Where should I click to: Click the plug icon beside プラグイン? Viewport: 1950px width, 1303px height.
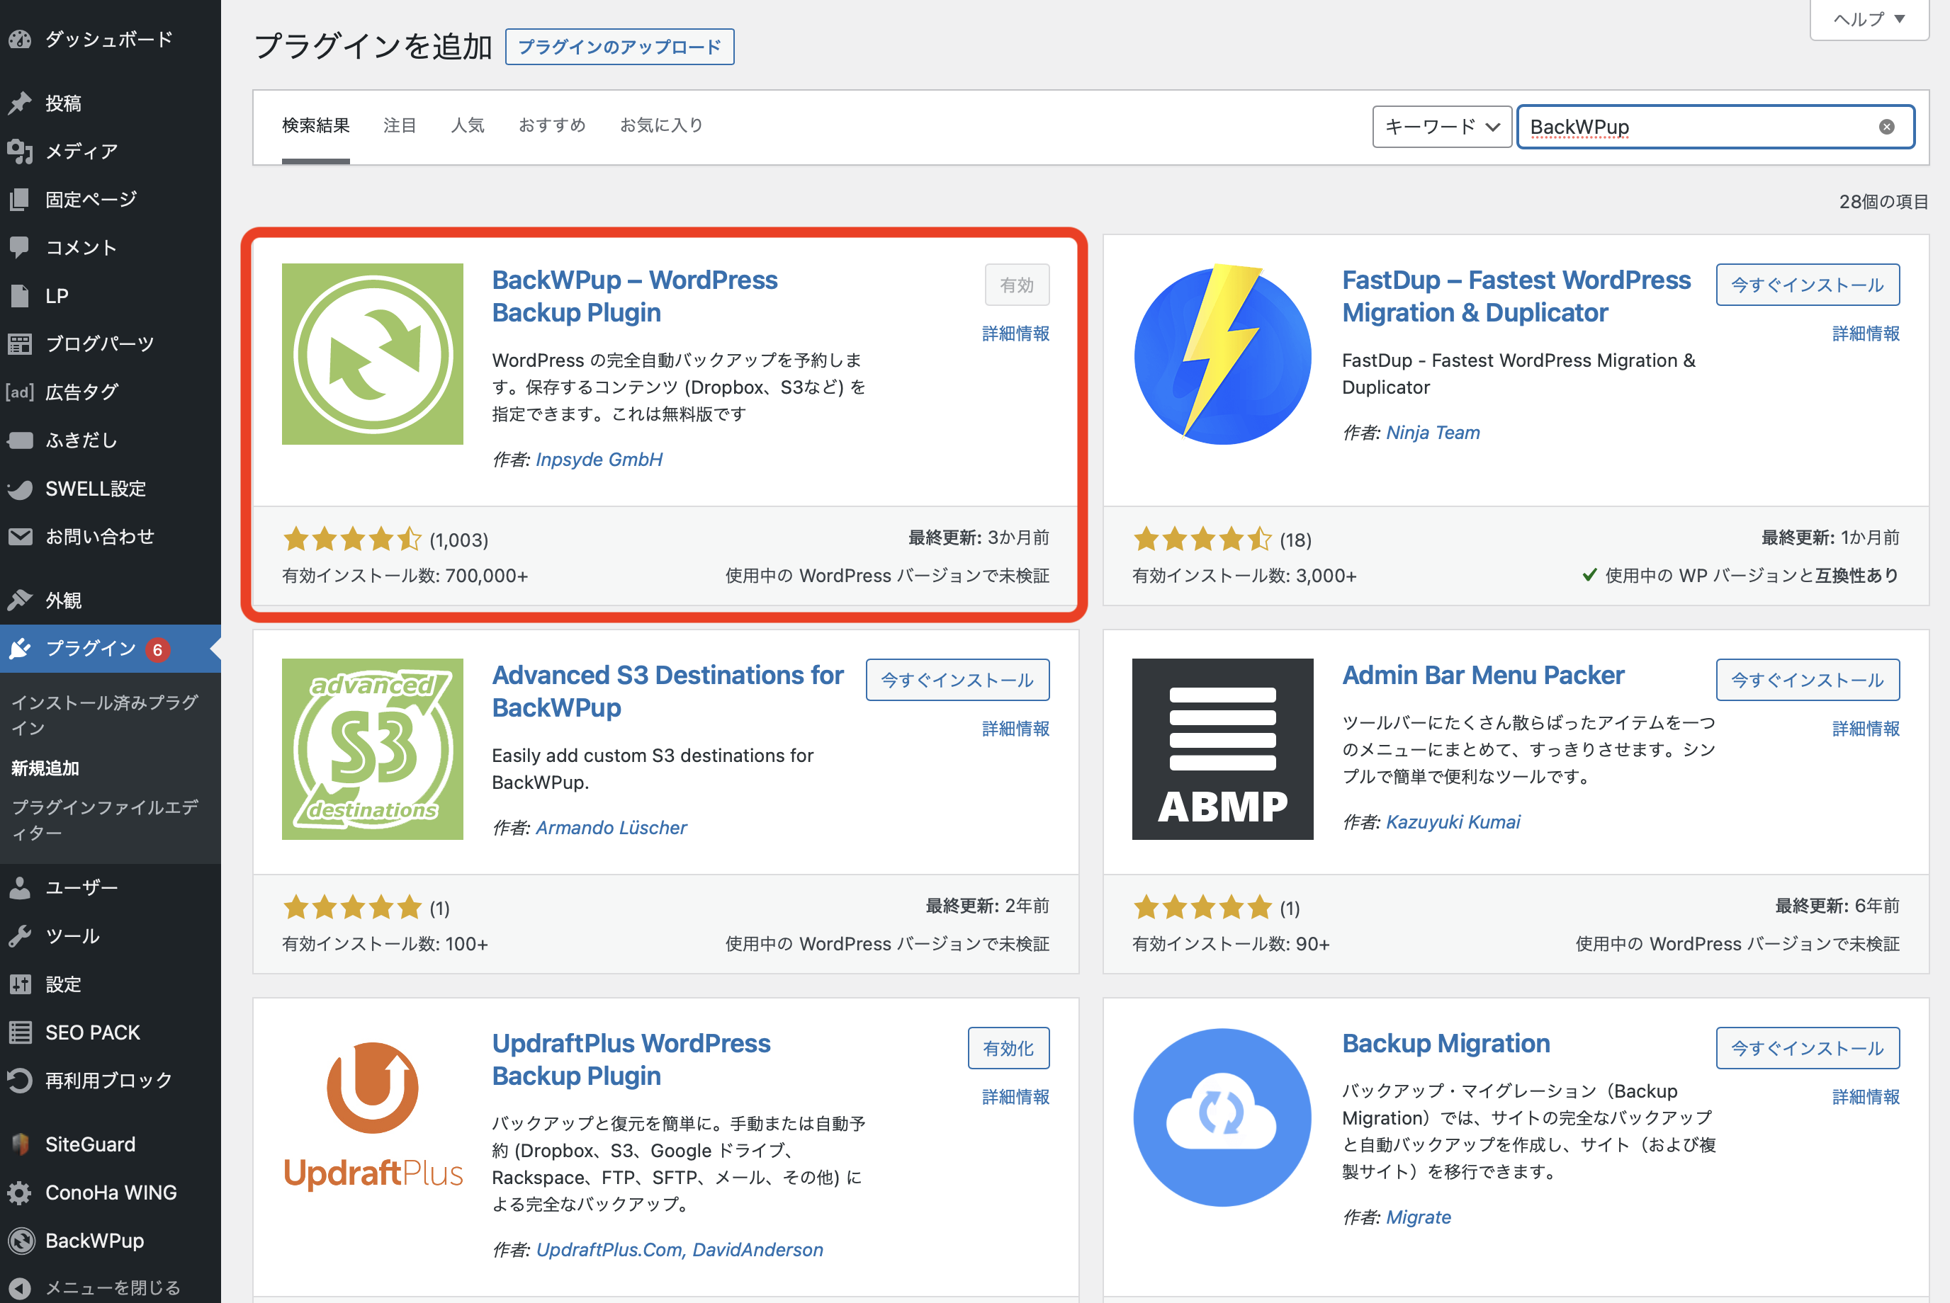pos(20,648)
